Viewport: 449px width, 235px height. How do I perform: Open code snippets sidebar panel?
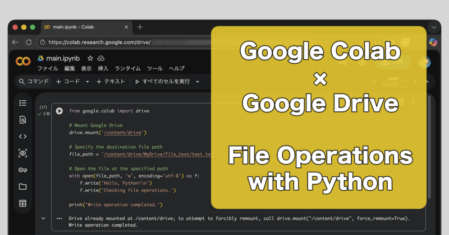pos(23,137)
